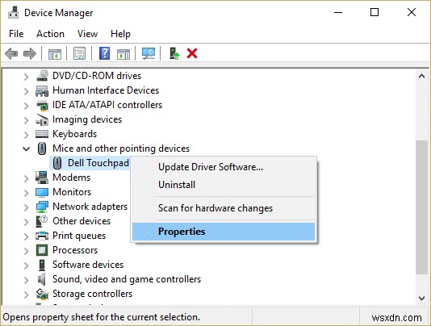The width and height of the screenshot is (431, 326).
Task: Expand Sound, video and game controllers
Action: tap(26, 280)
